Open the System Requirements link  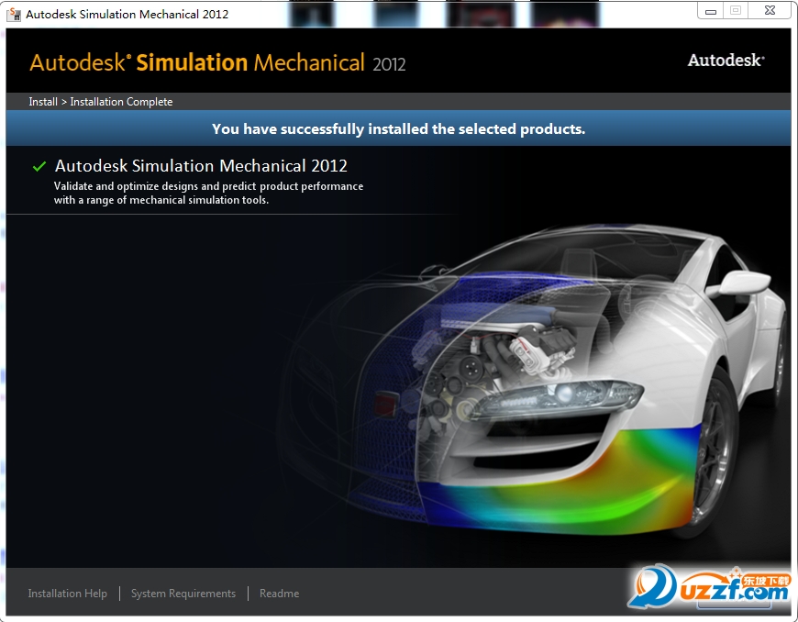[x=183, y=594]
